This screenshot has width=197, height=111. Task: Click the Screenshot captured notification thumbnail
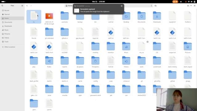pos(77,10)
